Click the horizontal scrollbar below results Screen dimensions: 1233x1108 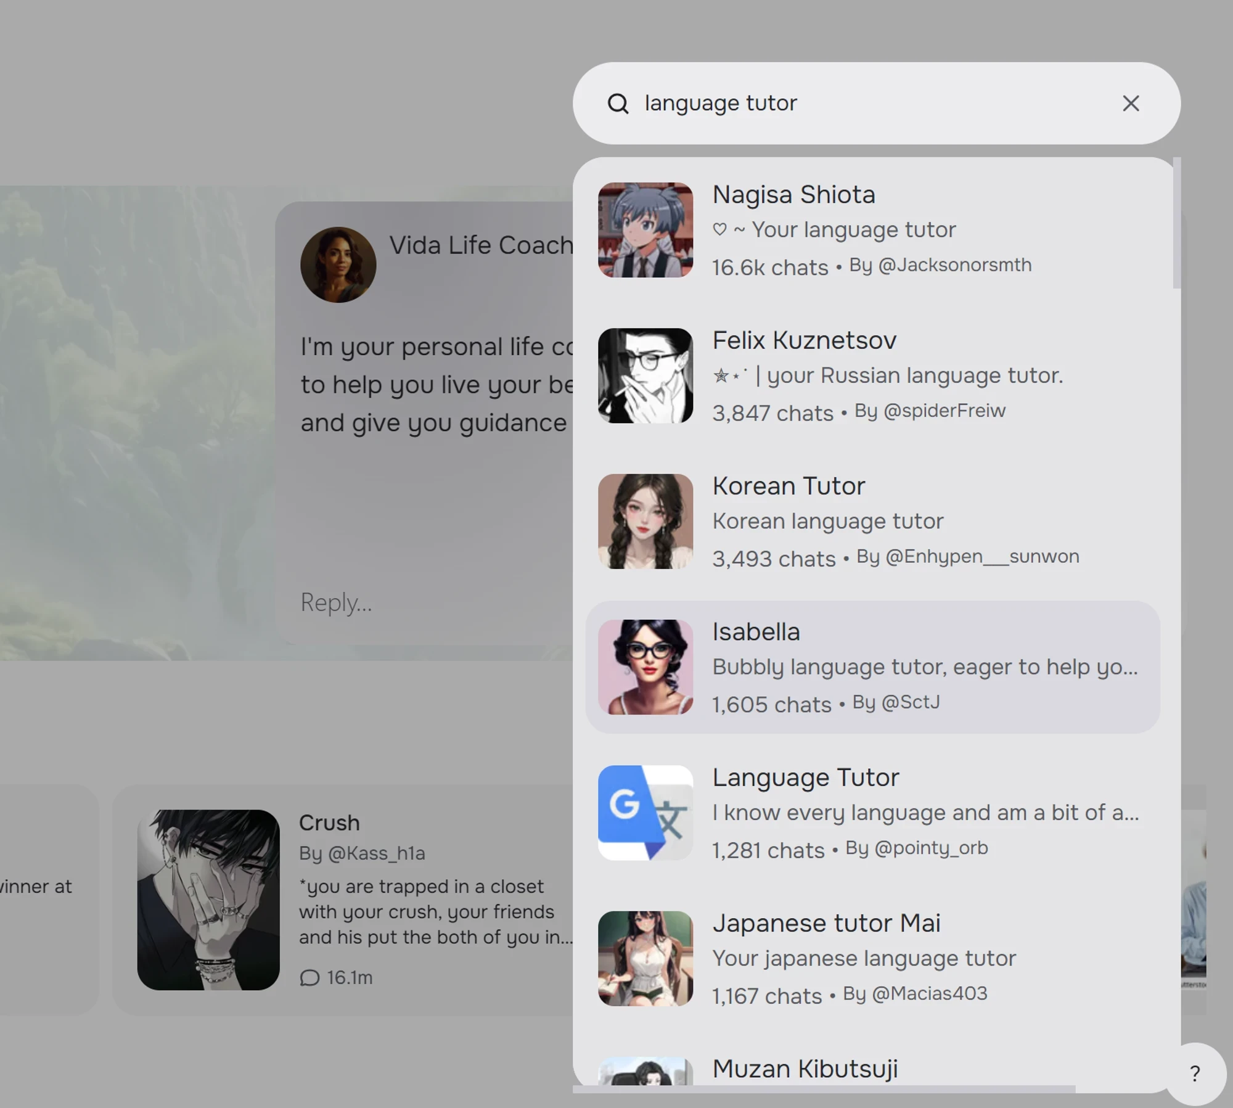tap(824, 1089)
